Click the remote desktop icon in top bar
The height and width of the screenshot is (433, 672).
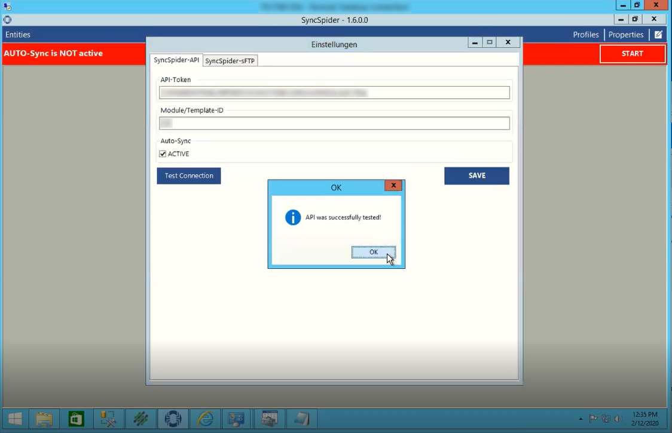coord(7,7)
